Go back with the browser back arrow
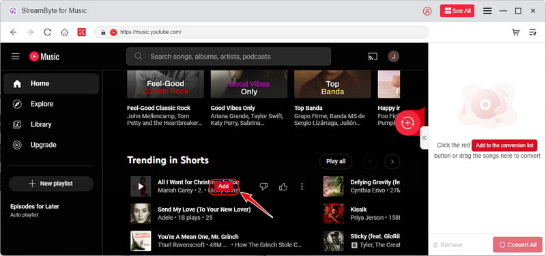 click(13, 32)
